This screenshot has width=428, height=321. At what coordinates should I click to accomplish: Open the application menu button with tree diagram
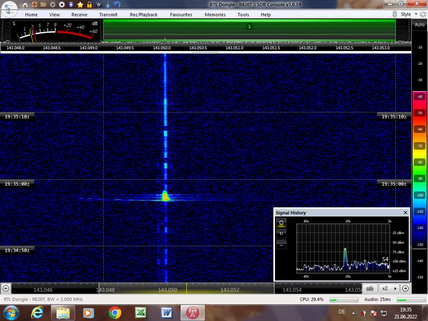9,9
